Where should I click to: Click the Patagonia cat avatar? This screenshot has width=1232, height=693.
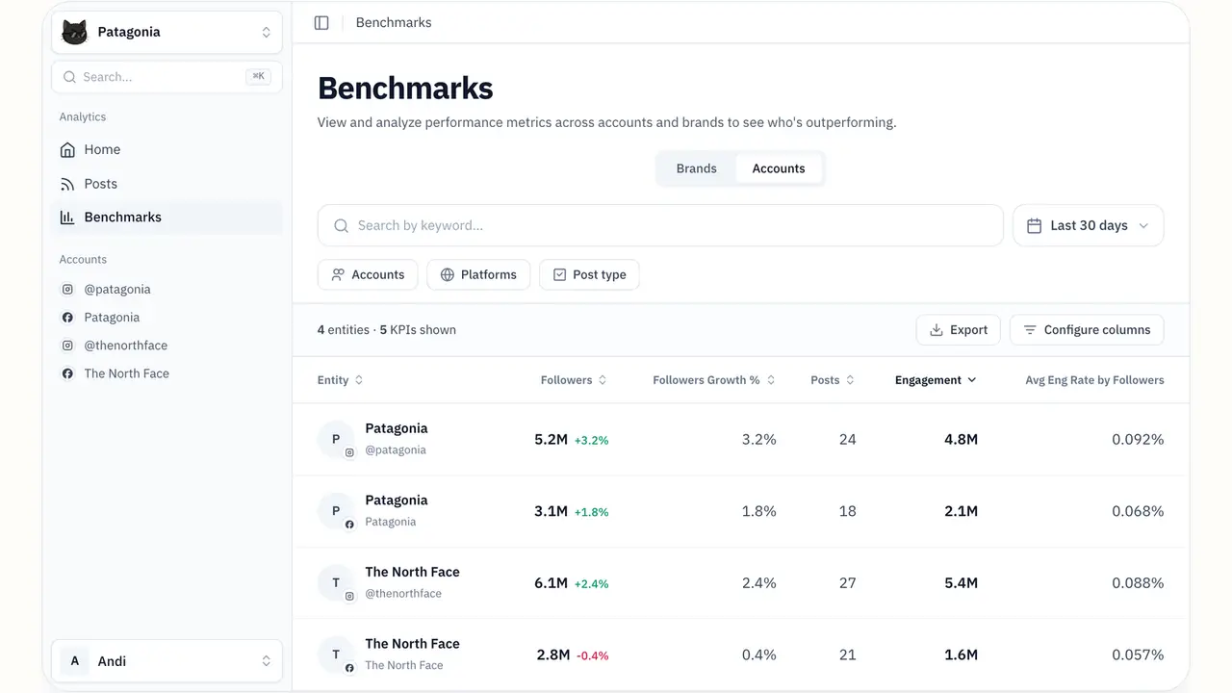tap(74, 32)
